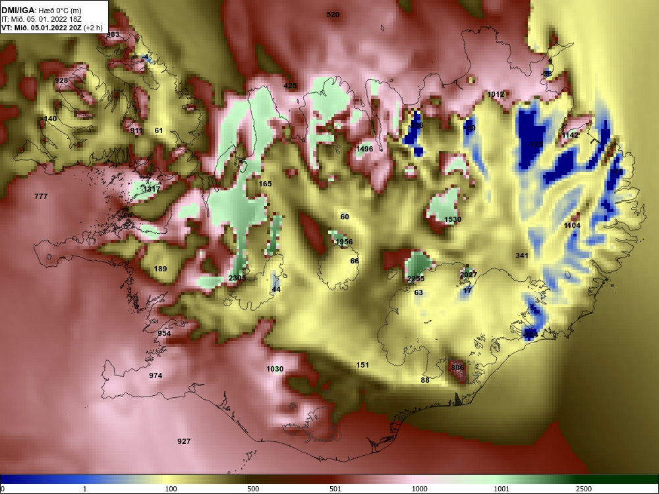Click the legend tick label 2500

click(x=584, y=489)
